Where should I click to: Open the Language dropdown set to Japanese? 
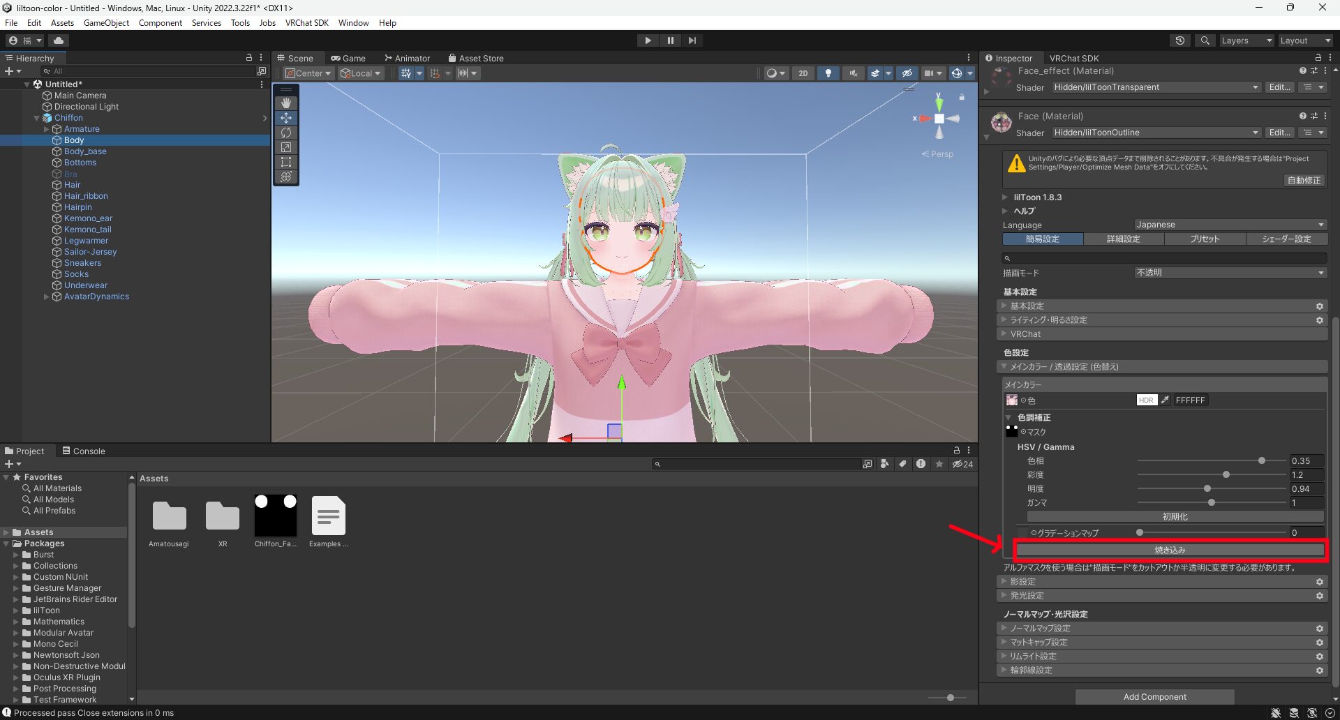tap(1230, 224)
